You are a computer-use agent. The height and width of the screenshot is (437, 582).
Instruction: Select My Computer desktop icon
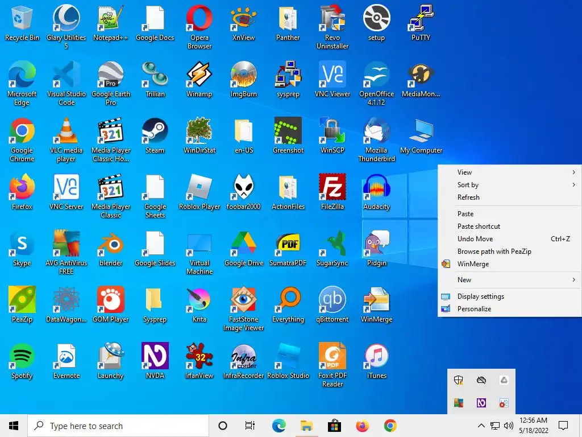pos(421,135)
